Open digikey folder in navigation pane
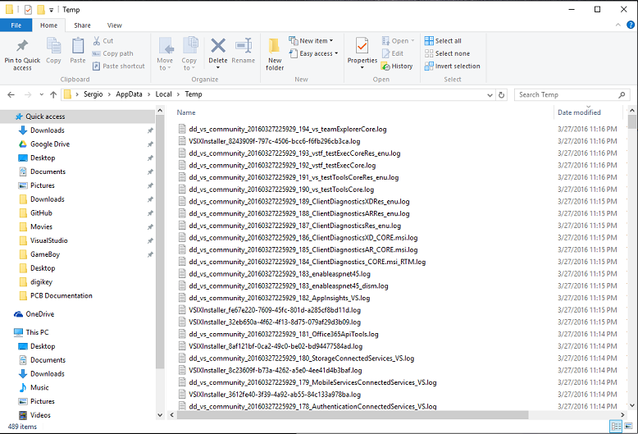 (x=41, y=281)
